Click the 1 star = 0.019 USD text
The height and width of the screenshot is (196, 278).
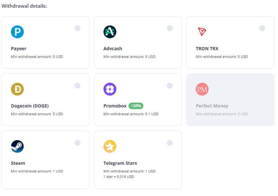[119, 177]
